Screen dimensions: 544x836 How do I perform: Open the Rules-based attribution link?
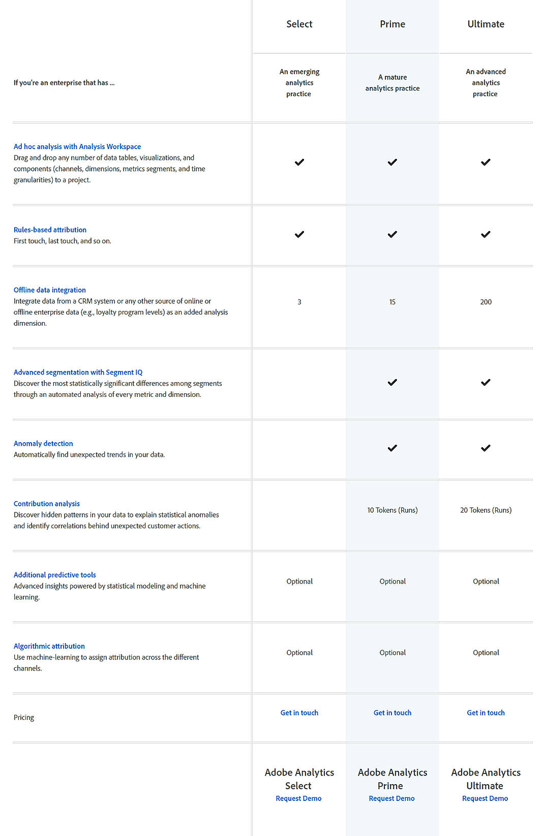[x=50, y=229]
